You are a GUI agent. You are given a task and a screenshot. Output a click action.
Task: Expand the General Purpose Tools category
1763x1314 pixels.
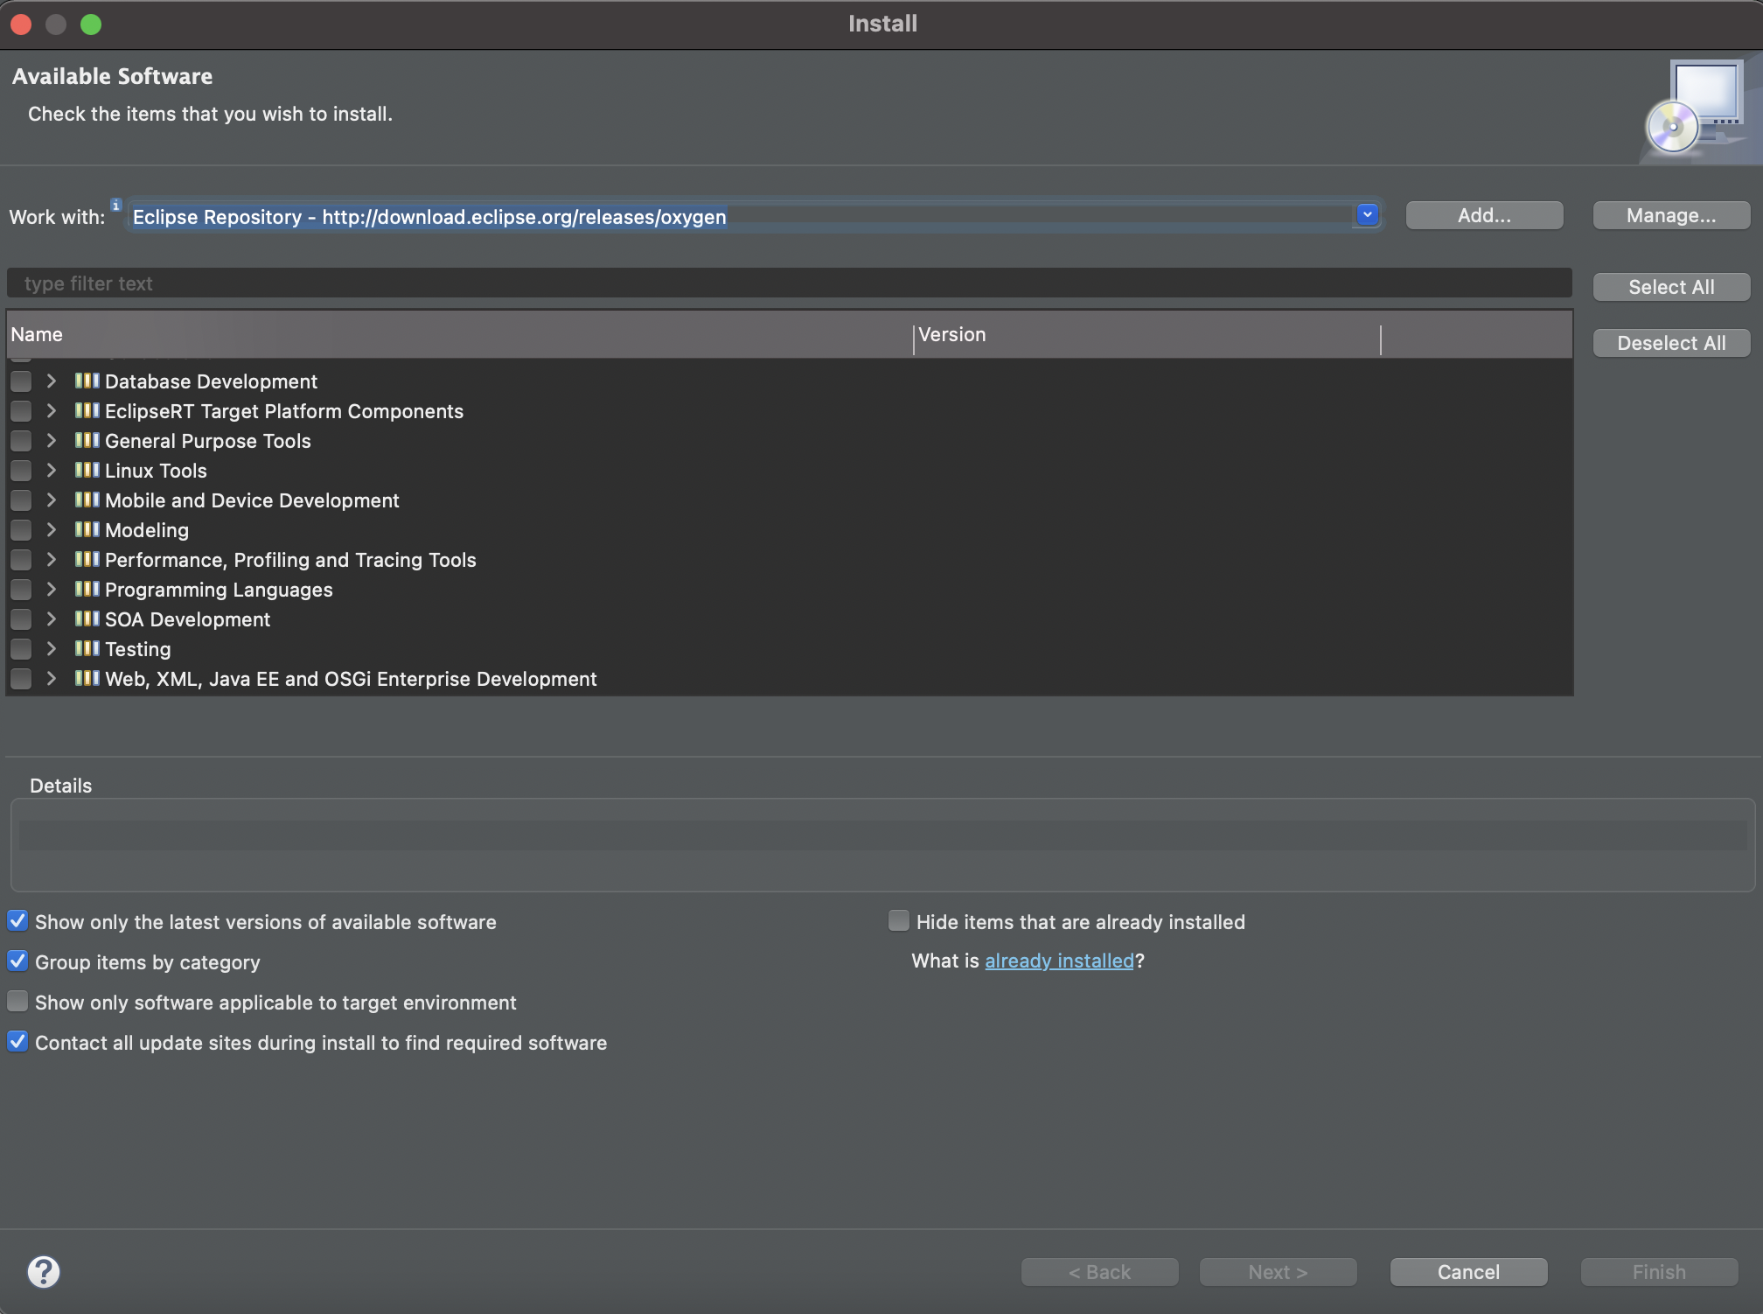[52, 440]
